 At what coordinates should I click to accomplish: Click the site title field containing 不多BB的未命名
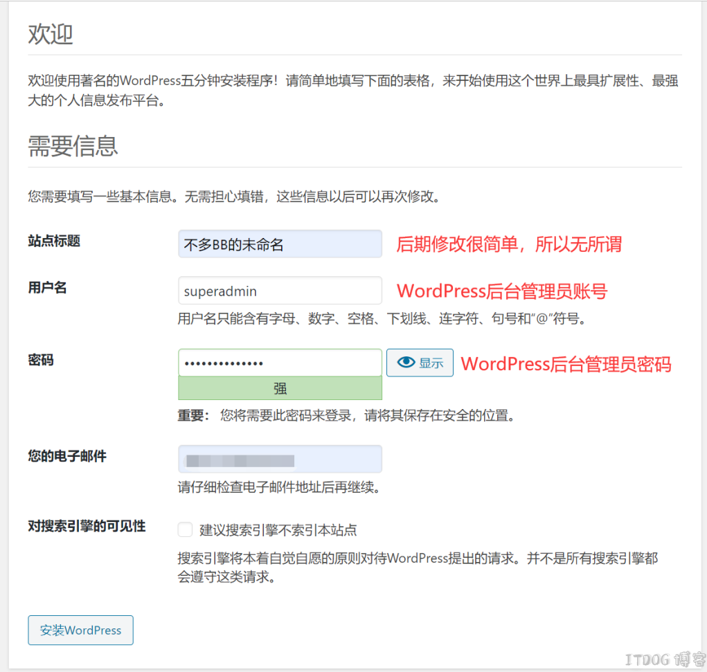tap(280, 244)
